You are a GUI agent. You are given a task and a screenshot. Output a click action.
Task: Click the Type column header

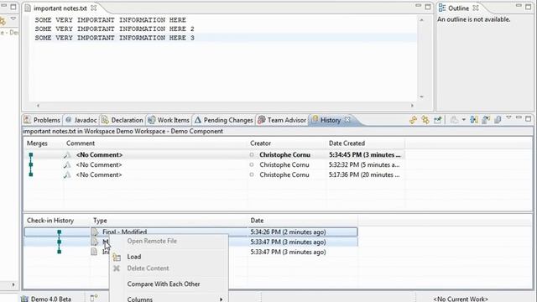click(x=100, y=221)
